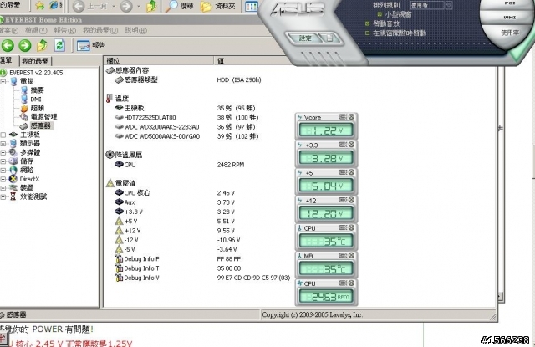
Task: Expand the 顯示器 tree node
Action: click(x=3, y=144)
